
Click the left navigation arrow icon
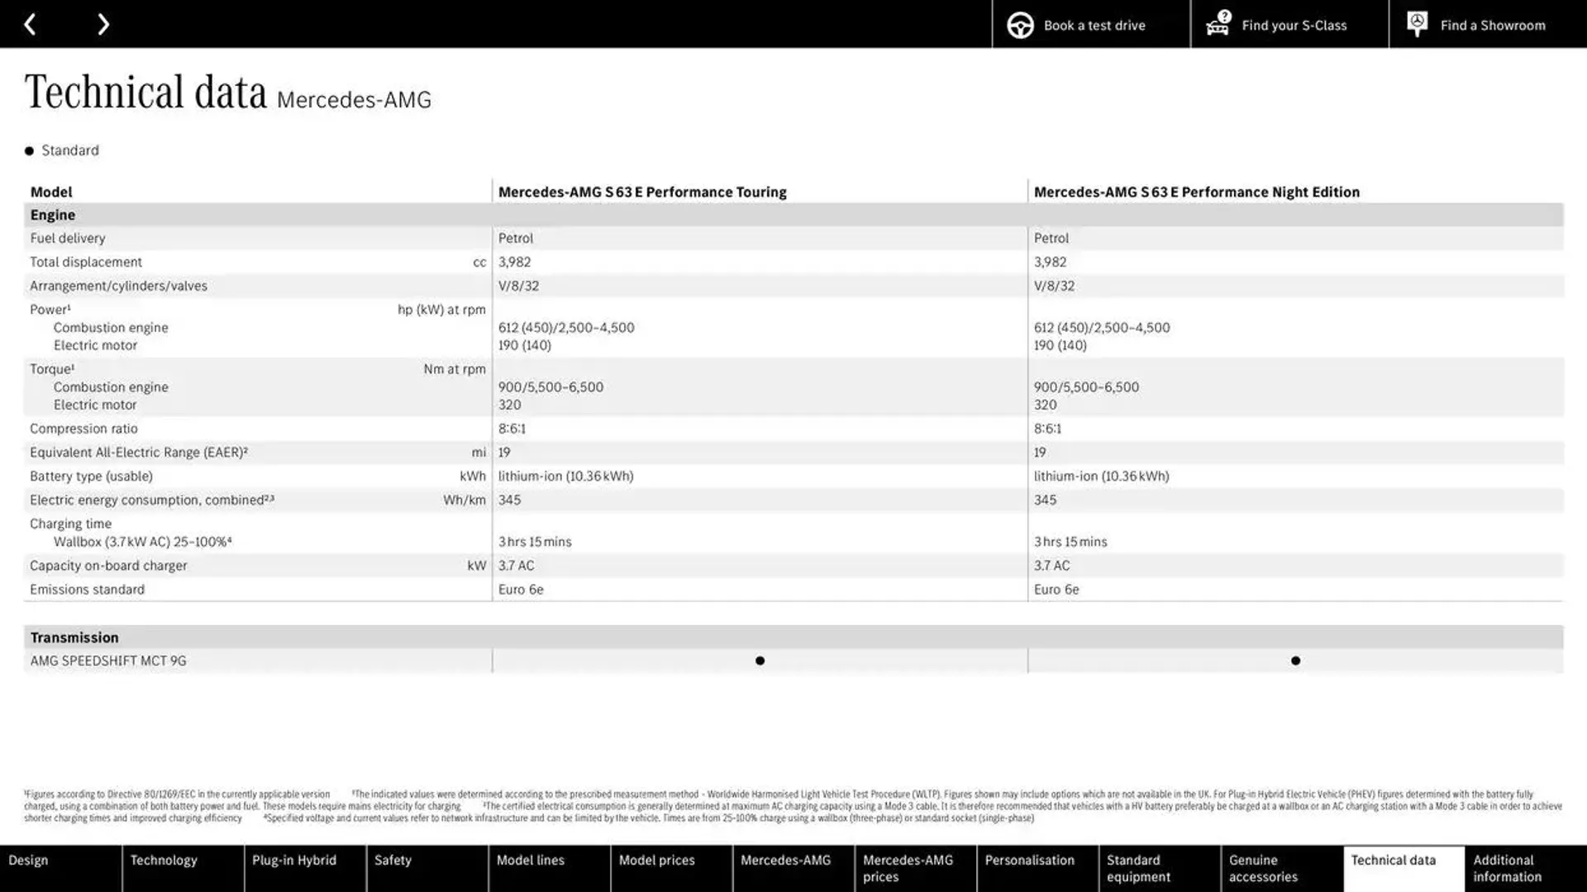28,24
